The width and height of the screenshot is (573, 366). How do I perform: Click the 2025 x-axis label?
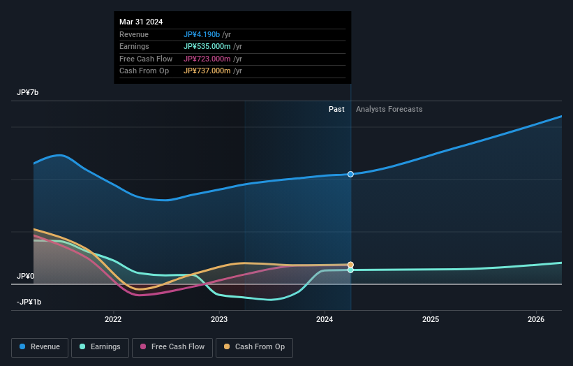[x=431, y=319]
